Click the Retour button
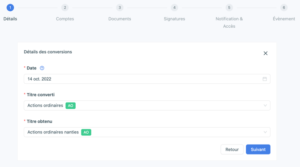This screenshot has height=167, width=300. coord(232,150)
